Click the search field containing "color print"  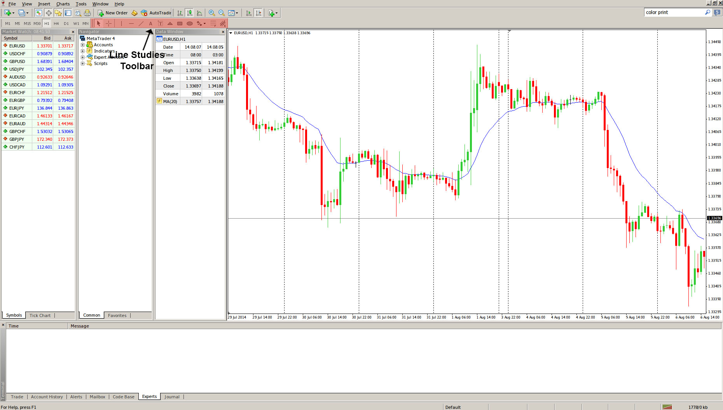(674, 12)
